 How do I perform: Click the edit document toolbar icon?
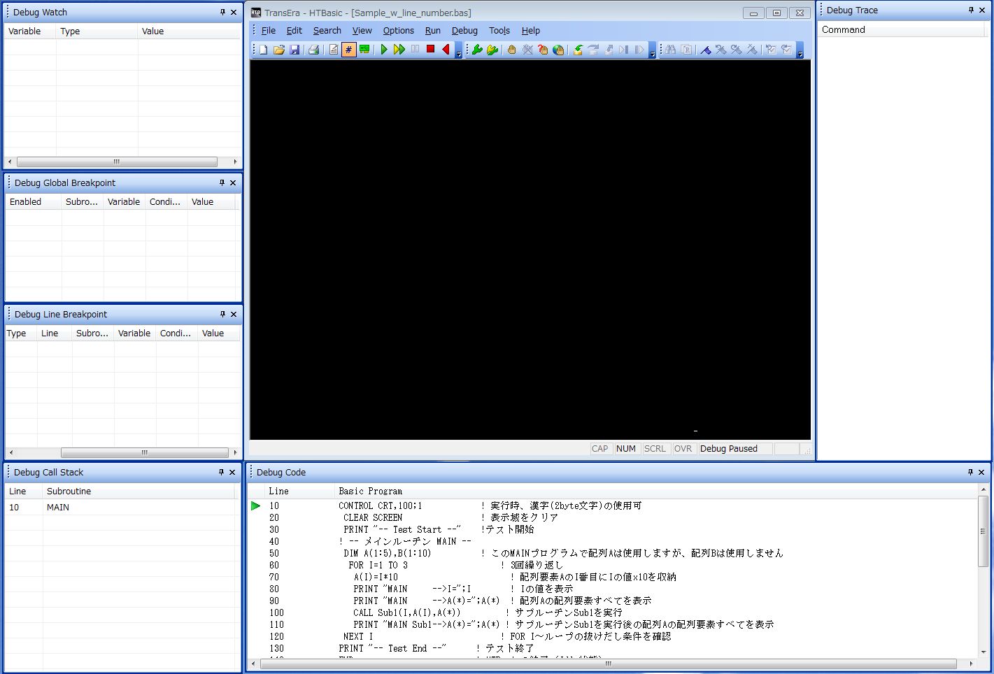(333, 50)
